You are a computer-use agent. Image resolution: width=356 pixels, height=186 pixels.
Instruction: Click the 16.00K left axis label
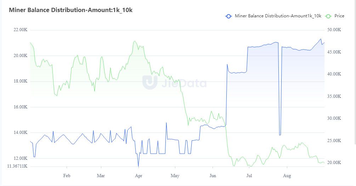tap(21, 107)
